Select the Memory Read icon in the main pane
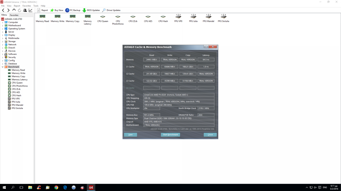 (x=42, y=18)
